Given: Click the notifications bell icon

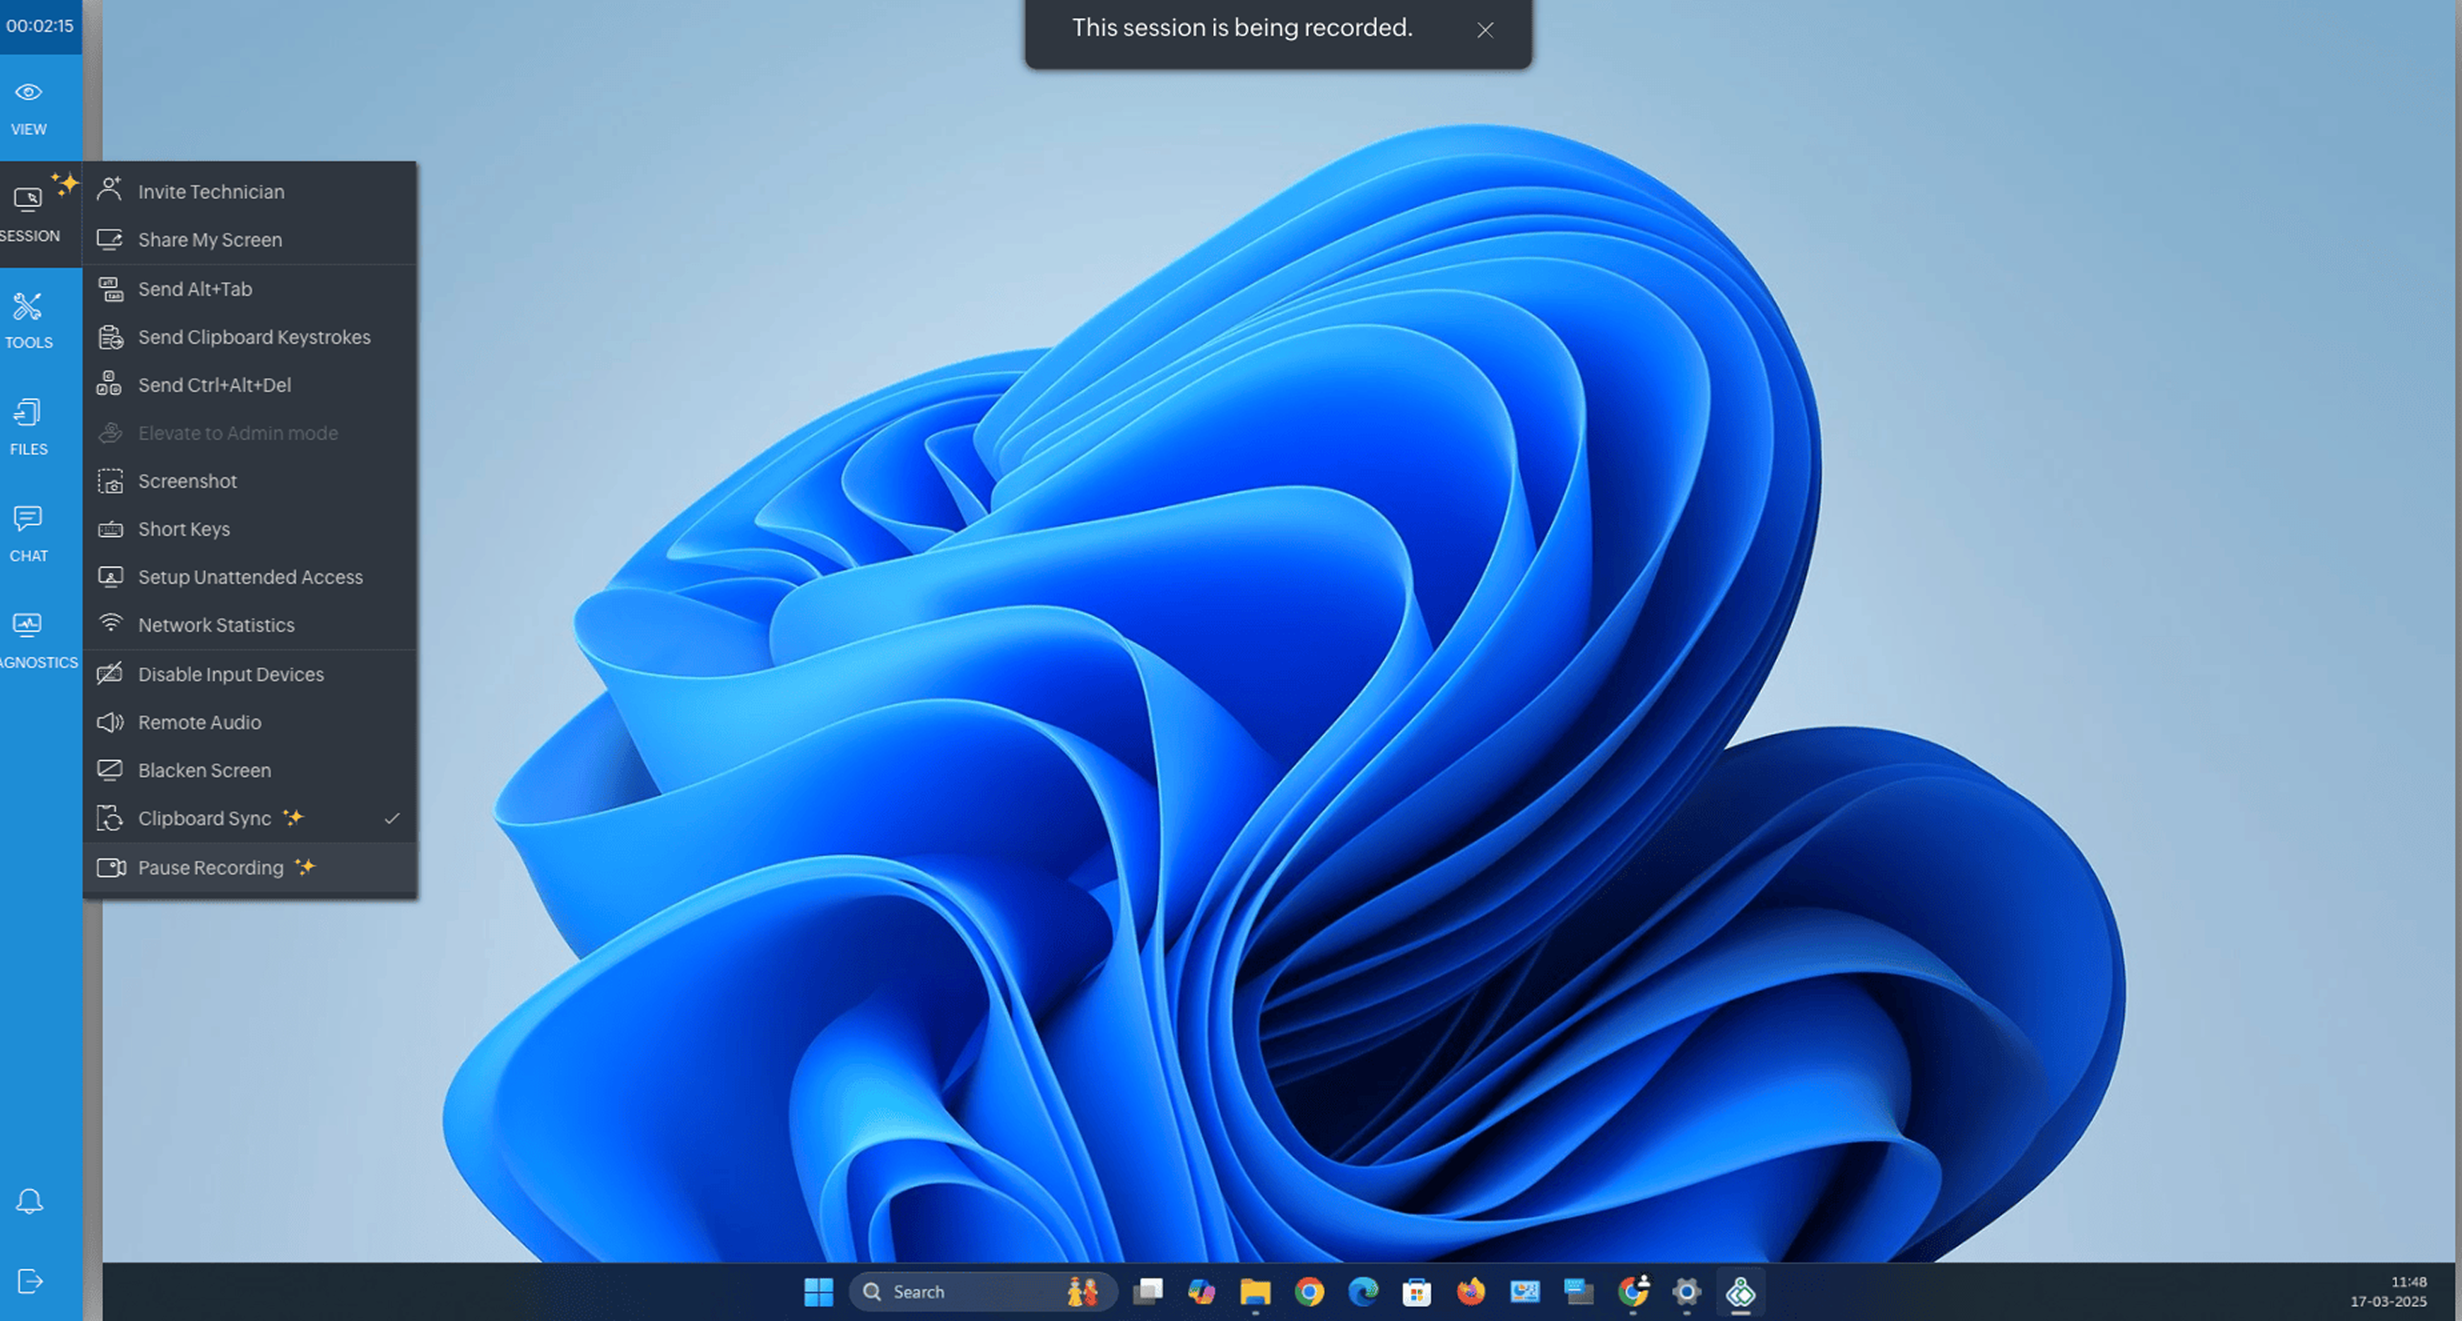Looking at the screenshot, I should point(29,1201).
